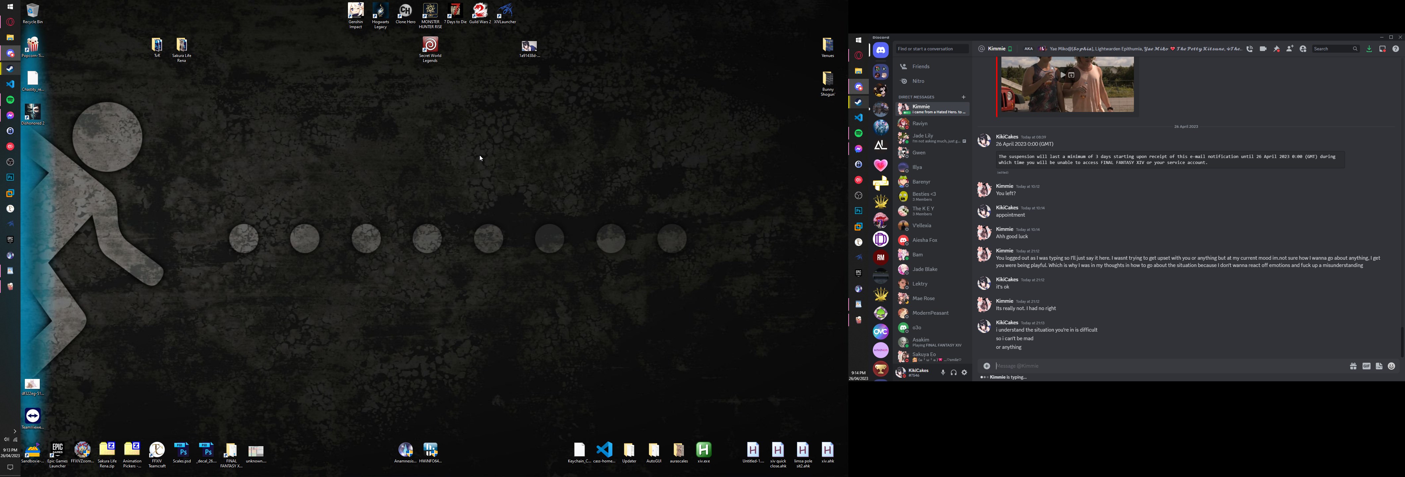Open the DM with Aiesha Fox
Viewport: 1405px width, 477px height.
pos(931,240)
